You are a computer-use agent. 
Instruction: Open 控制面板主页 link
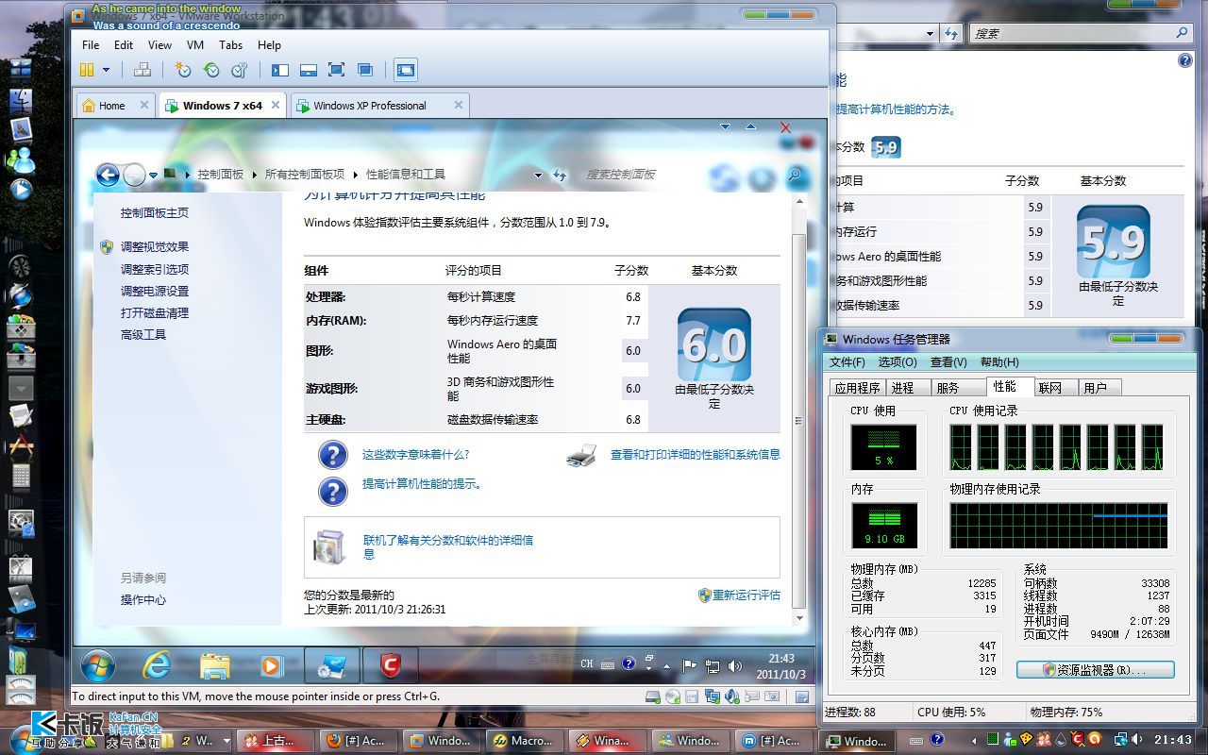tap(154, 213)
